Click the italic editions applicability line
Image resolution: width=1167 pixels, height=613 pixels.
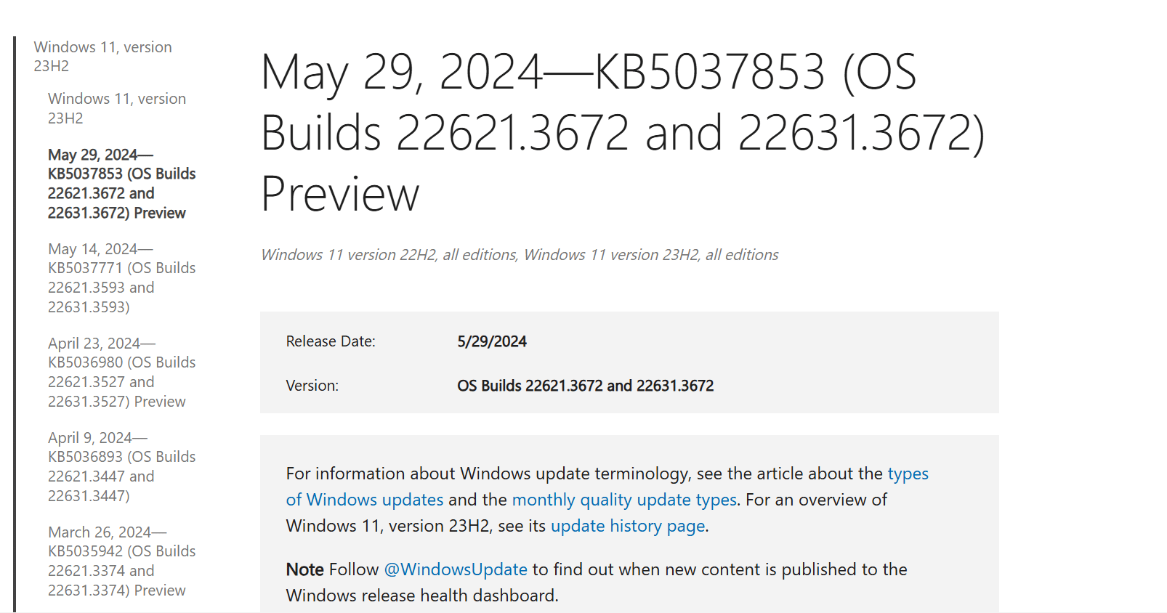[x=519, y=254]
